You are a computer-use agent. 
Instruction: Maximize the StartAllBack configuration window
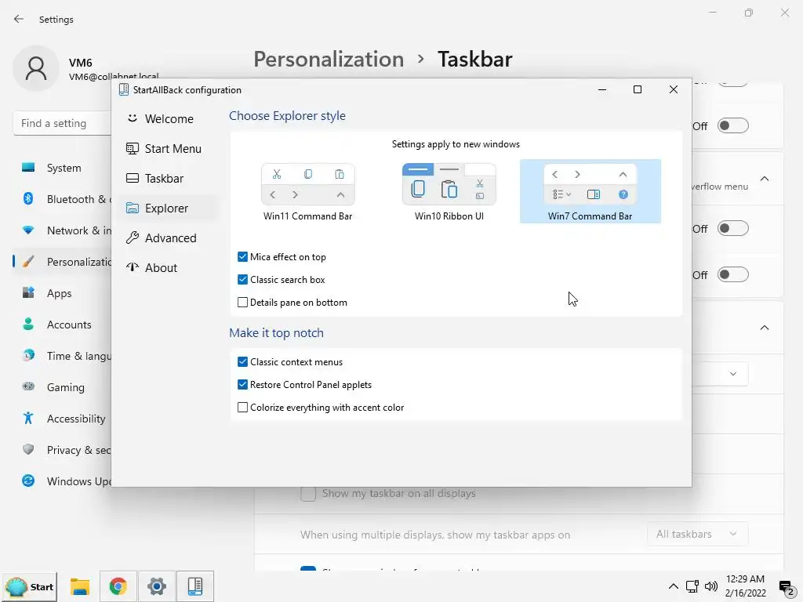(x=638, y=89)
